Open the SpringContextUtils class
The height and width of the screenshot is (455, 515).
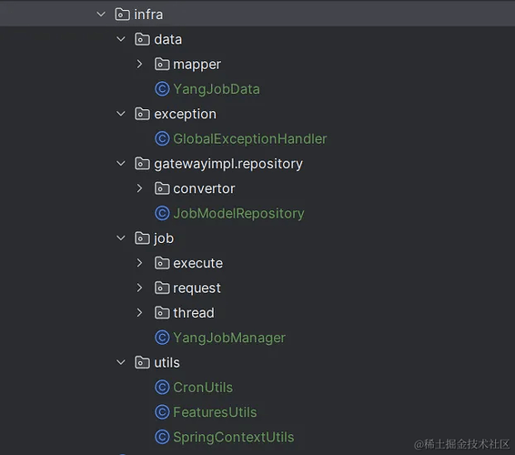click(x=234, y=438)
